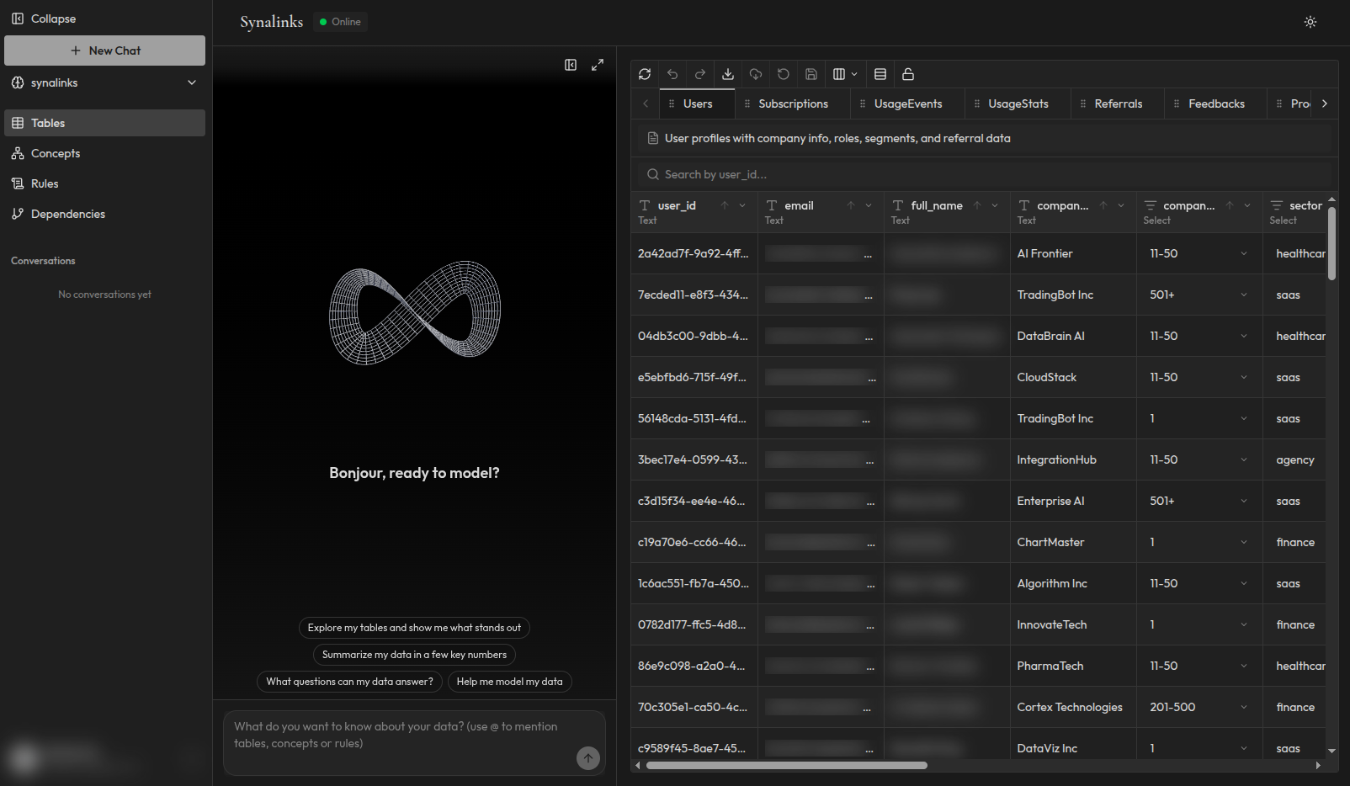Collapse the chat panel with the sidebar icon
1350x786 pixels.
(571, 64)
